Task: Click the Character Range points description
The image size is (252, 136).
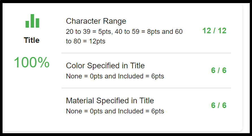Action: coord(124,36)
